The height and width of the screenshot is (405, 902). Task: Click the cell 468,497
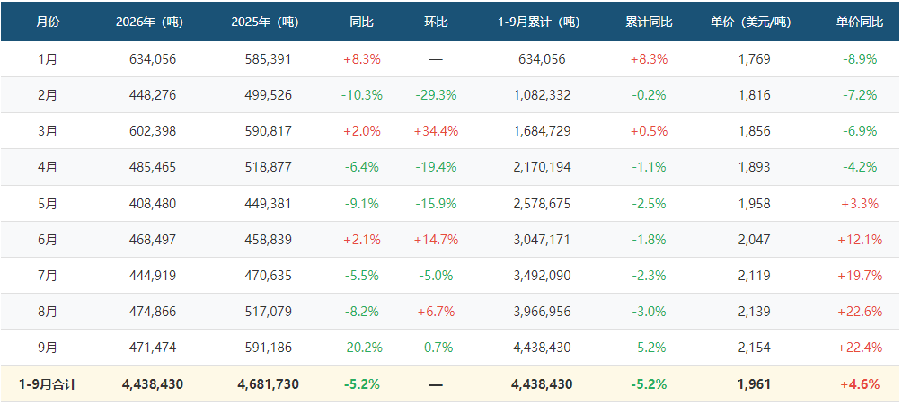(x=153, y=239)
